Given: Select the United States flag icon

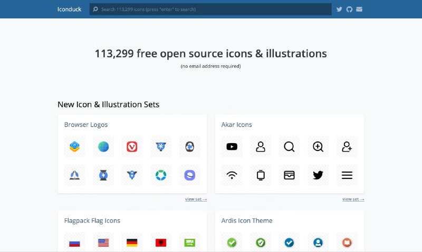Looking at the screenshot, I should coord(103,243).
